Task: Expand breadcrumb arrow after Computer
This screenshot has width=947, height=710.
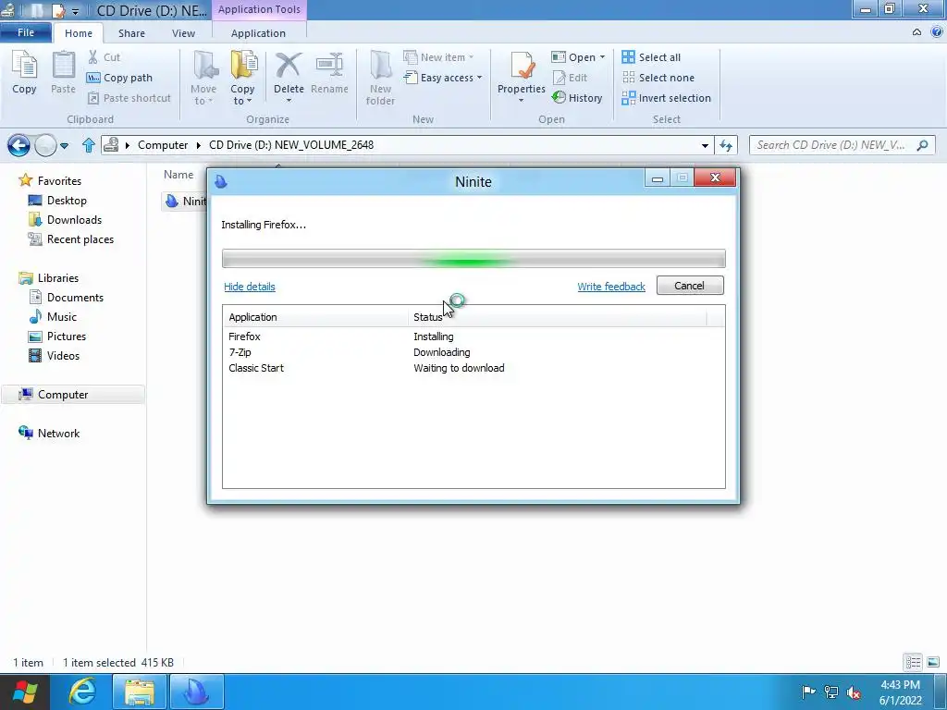Action: pyautogui.click(x=198, y=145)
